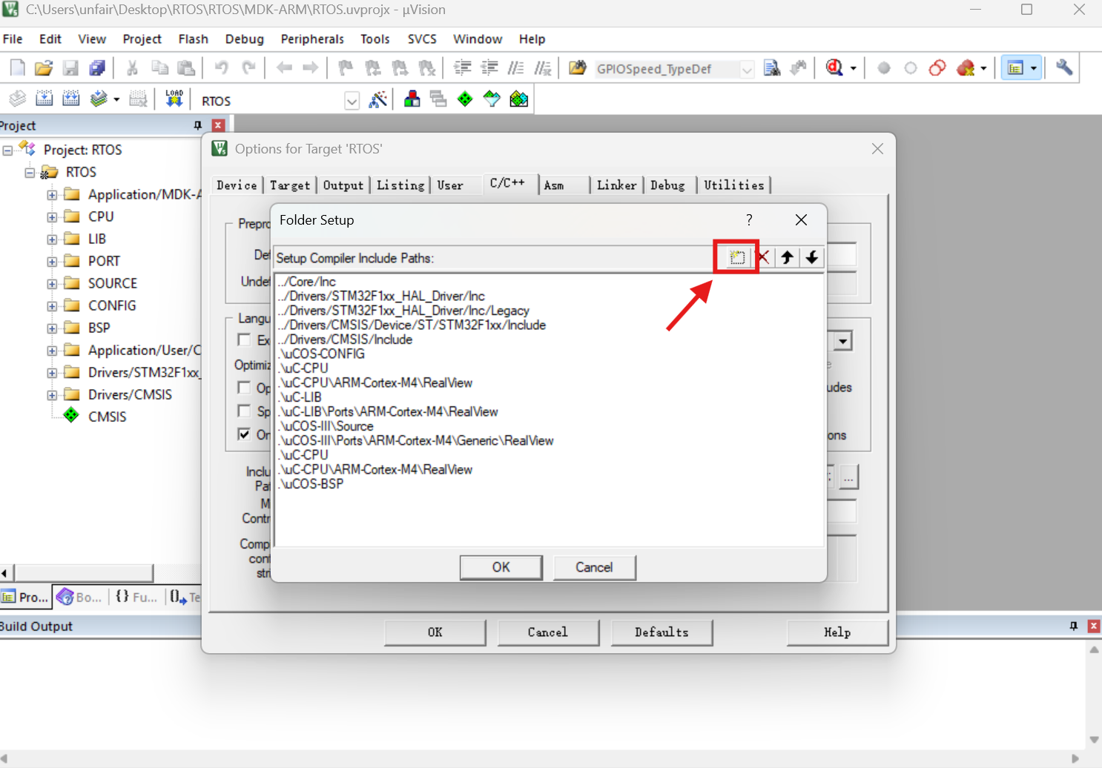This screenshot has height=768, width=1102.
Task: Open the Window layout dropdown arrow
Action: [x=1034, y=68]
